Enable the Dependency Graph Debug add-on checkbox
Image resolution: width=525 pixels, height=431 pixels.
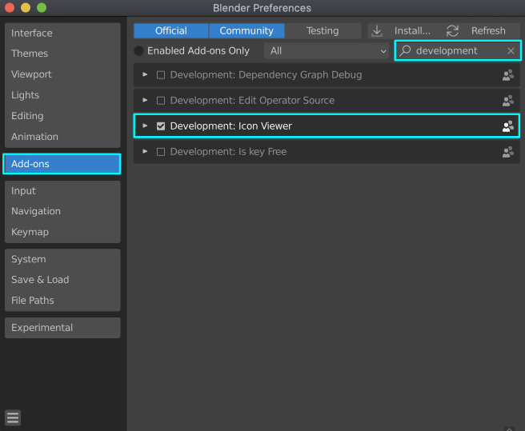pyautogui.click(x=161, y=75)
